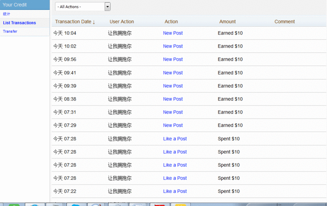Sort by Transaction Date column header

(x=75, y=22)
